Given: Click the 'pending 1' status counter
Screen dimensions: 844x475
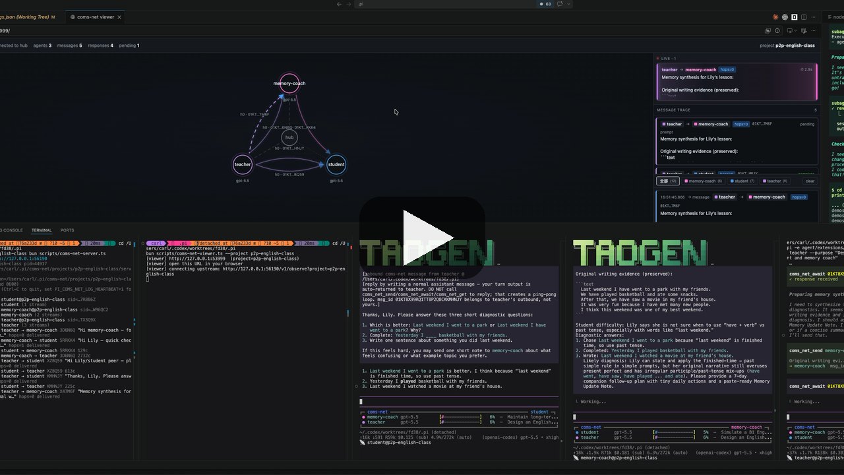Looking at the screenshot, I should (x=129, y=46).
